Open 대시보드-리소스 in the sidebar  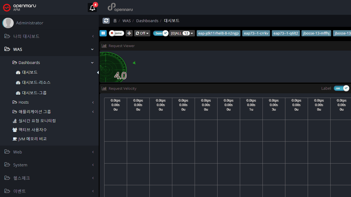(x=36, y=83)
